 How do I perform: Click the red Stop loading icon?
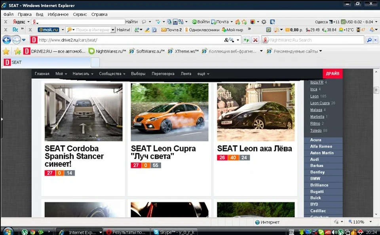(x=255, y=40)
